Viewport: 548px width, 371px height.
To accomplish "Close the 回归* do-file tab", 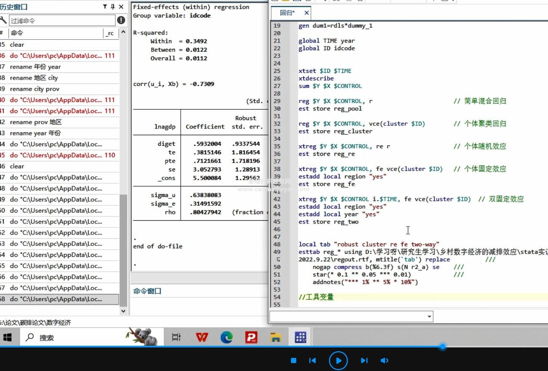I will (306, 13).
